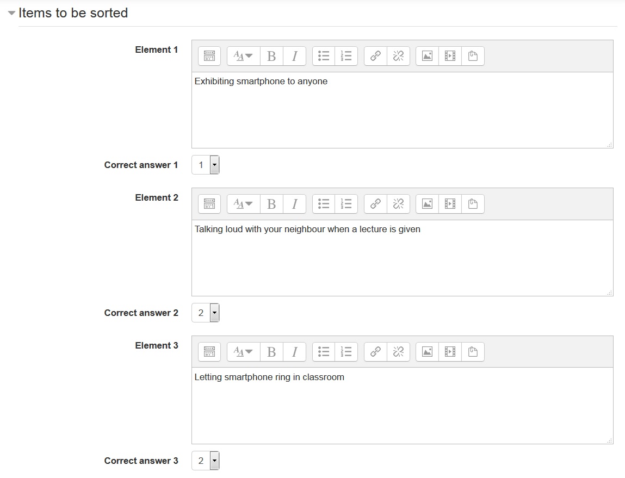Insert link in Element 2 editor

[x=375, y=204]
